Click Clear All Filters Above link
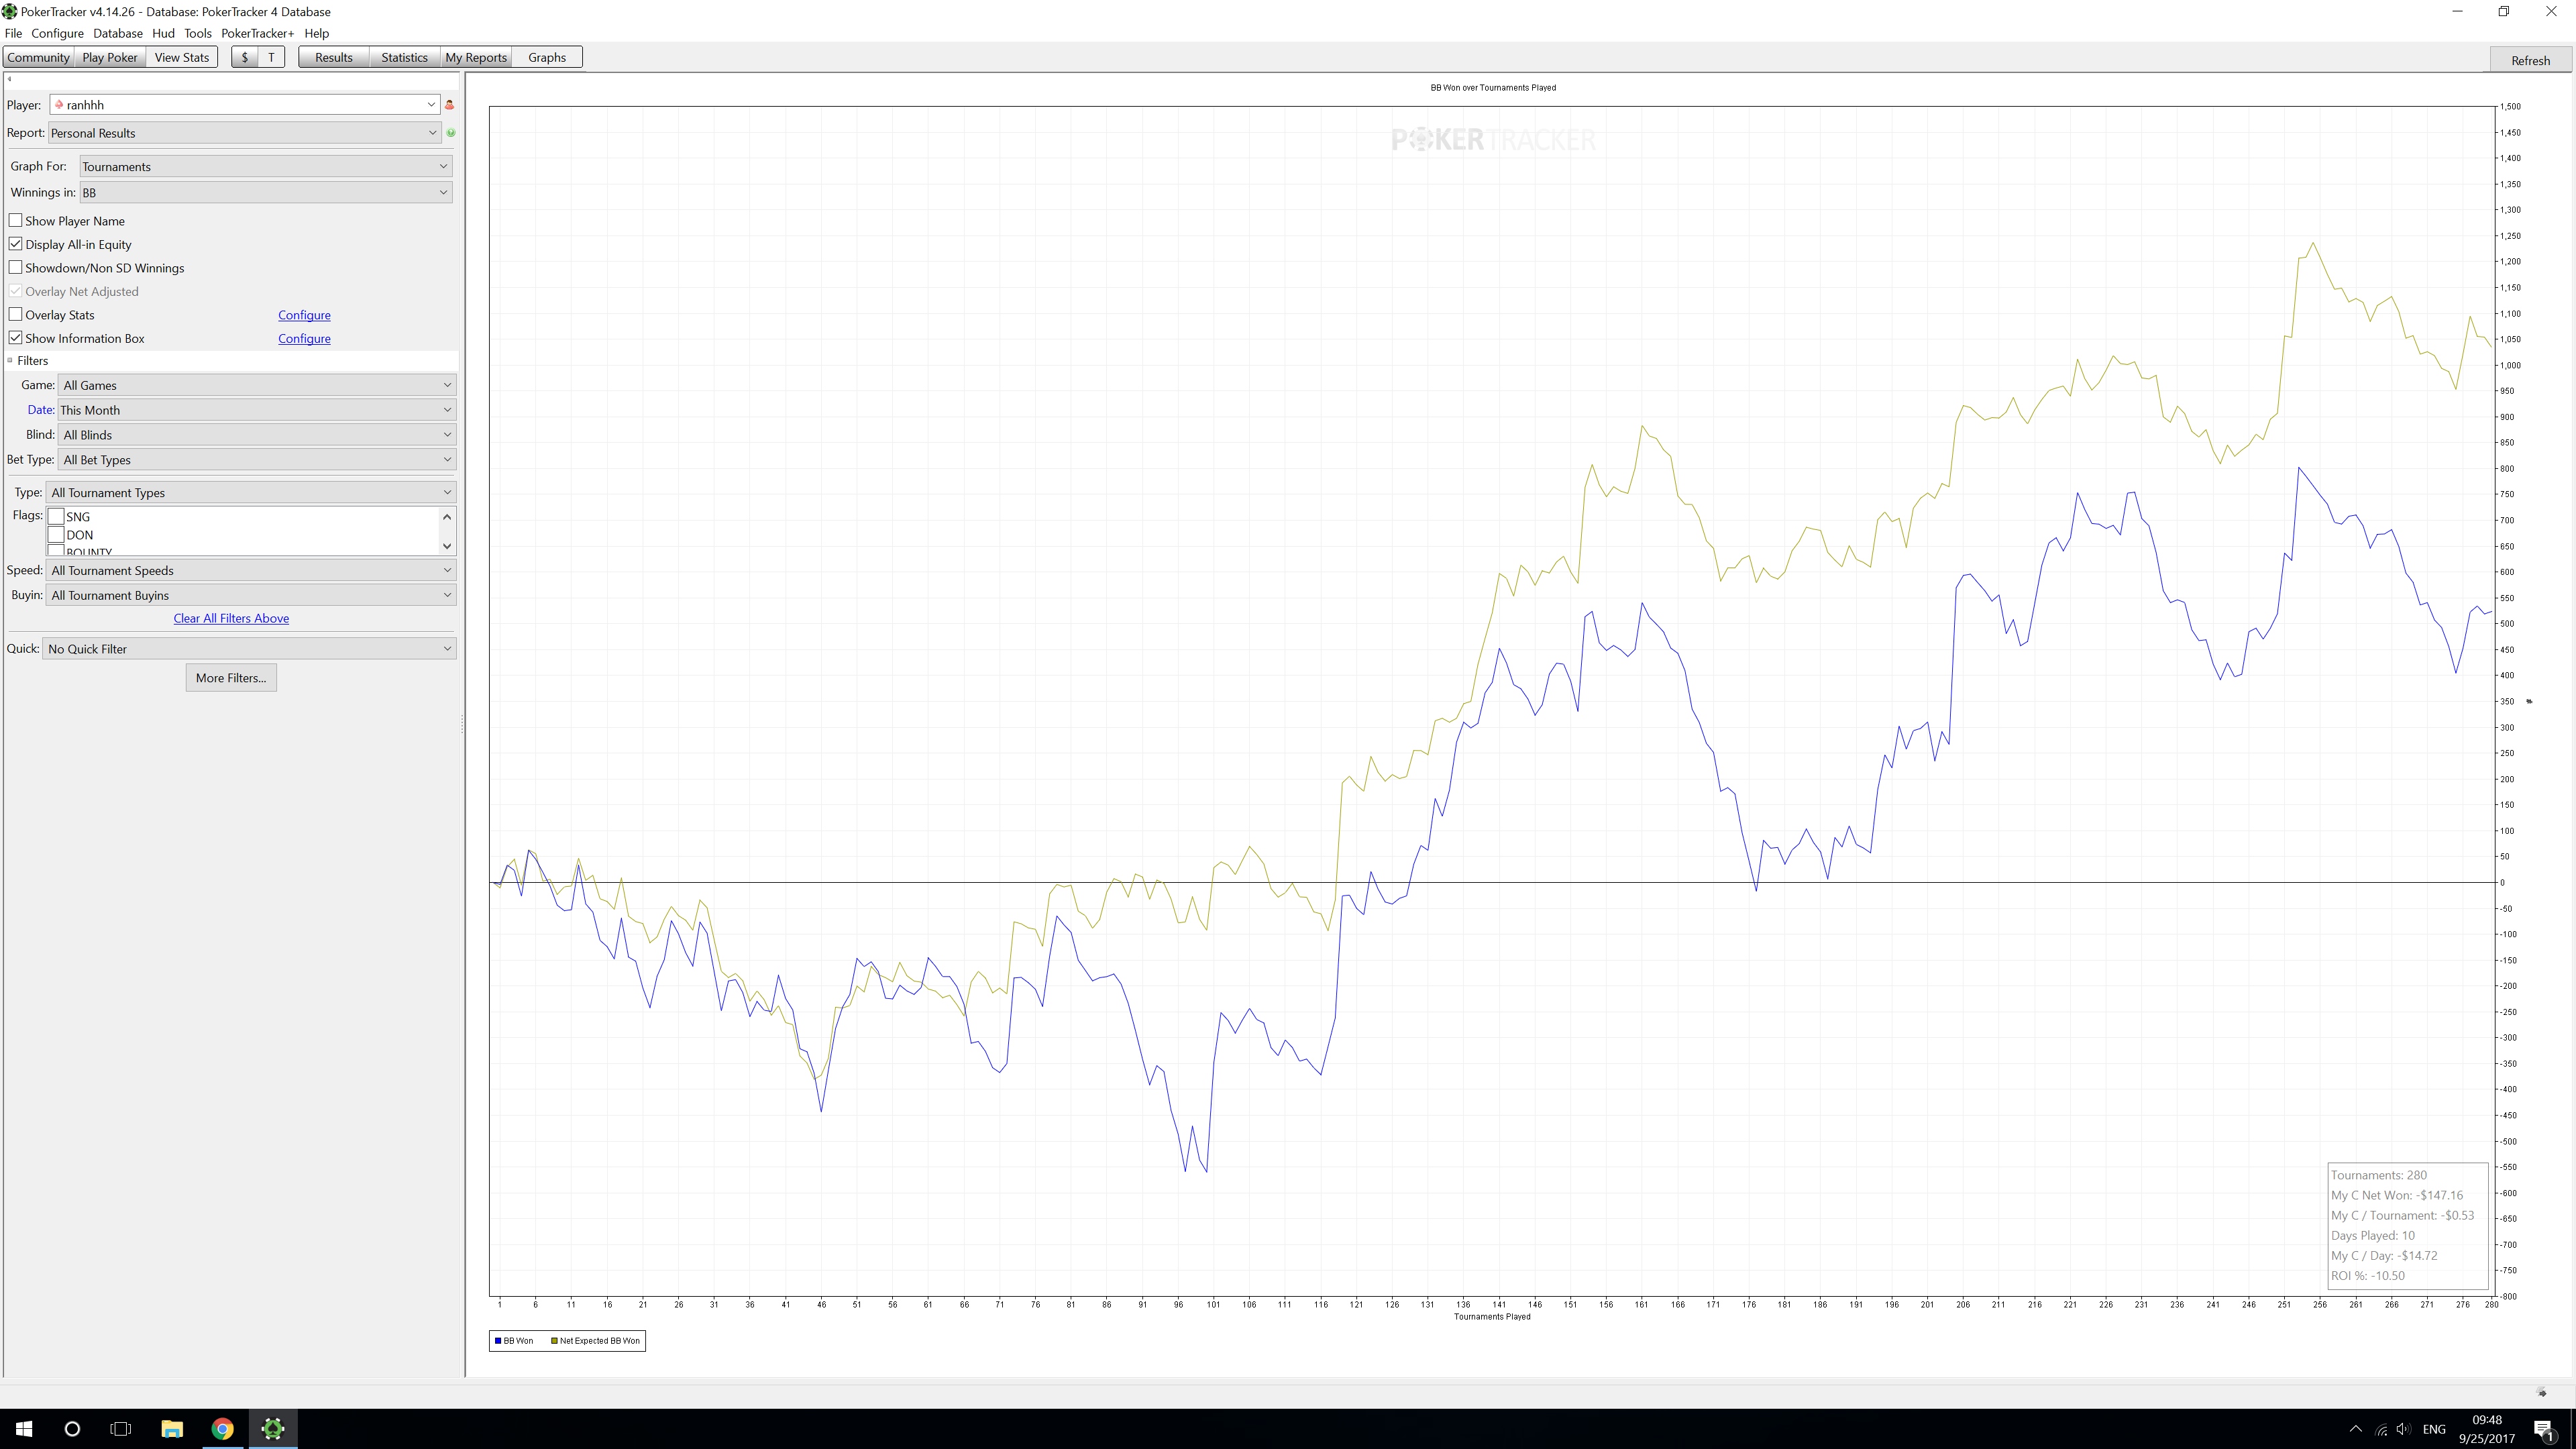The width and height of the screenshot is (2576, 1449). 231,618
